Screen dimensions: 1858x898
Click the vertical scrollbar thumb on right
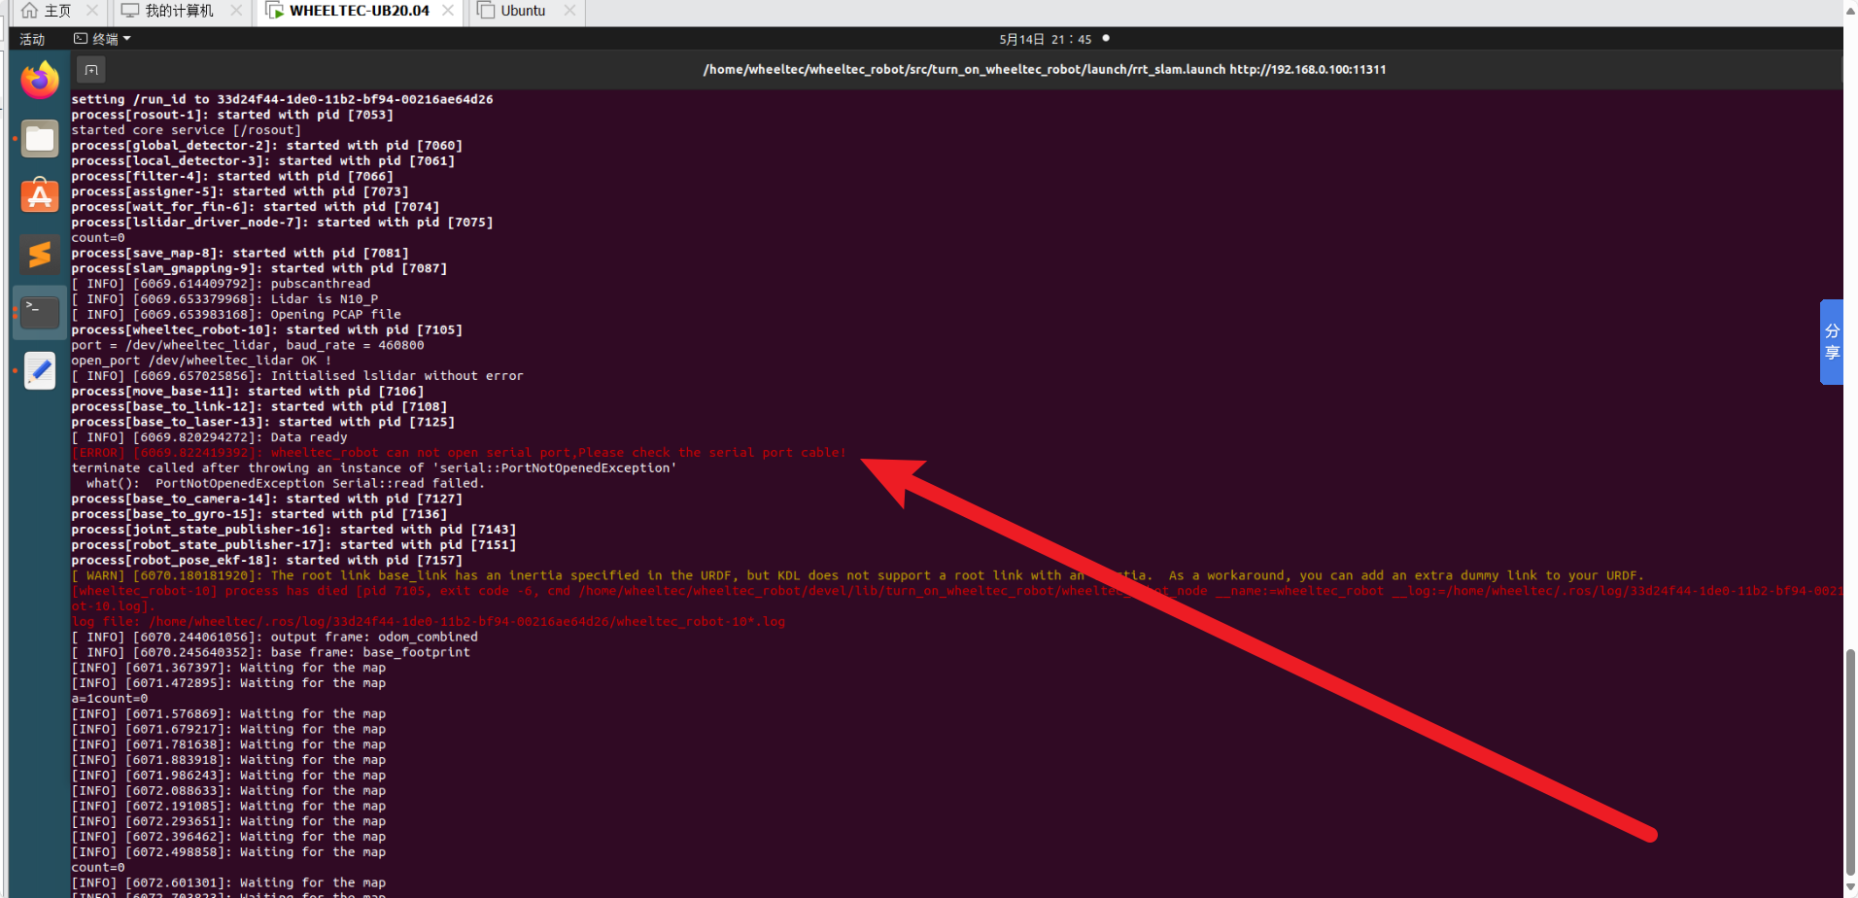[x=1850, y=758]
